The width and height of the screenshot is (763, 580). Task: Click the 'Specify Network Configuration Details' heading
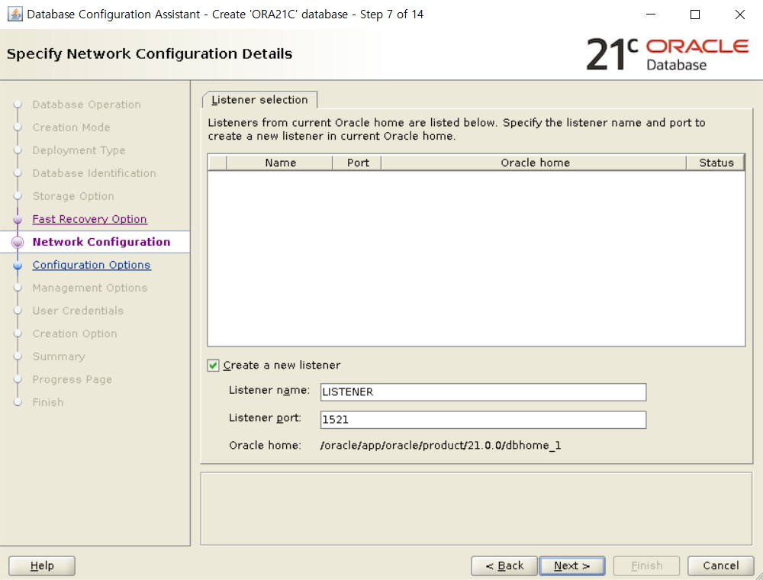click(150, 53)
